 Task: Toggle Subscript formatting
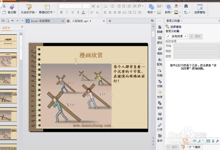click(97, 13)
